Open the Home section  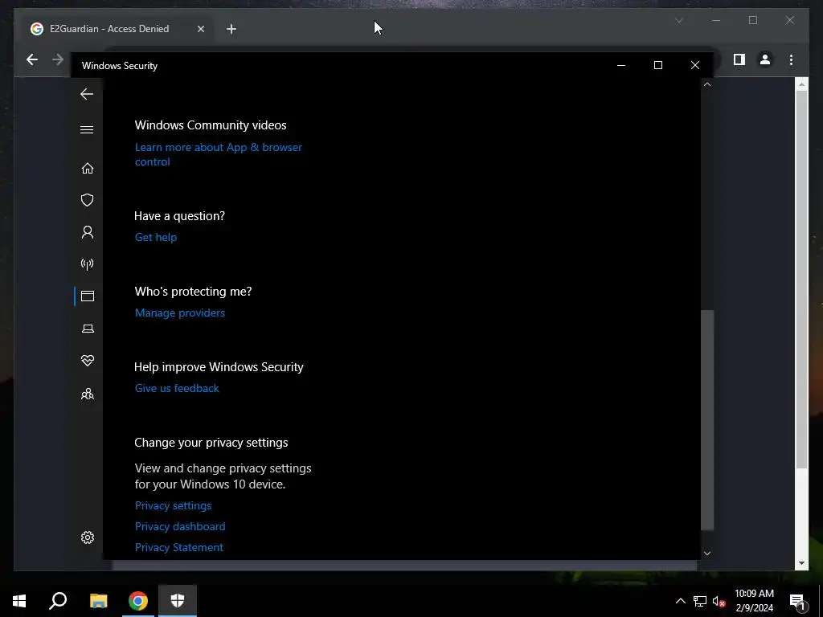coord(87,168)
